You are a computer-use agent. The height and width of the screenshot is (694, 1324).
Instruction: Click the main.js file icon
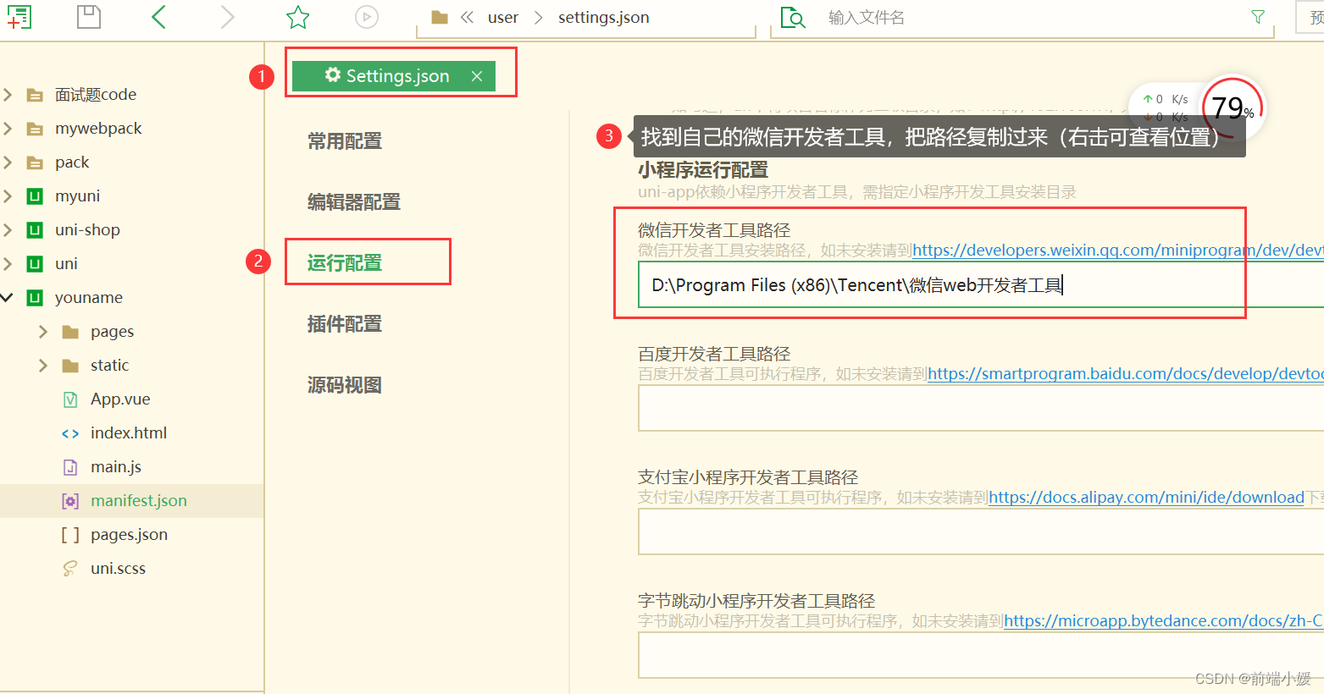coord(70,467)
